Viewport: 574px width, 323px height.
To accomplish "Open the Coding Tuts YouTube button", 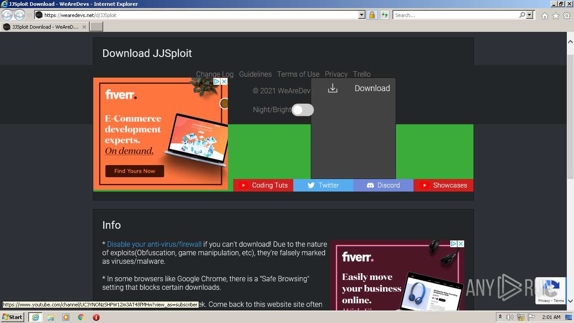I will click(263, 185).
